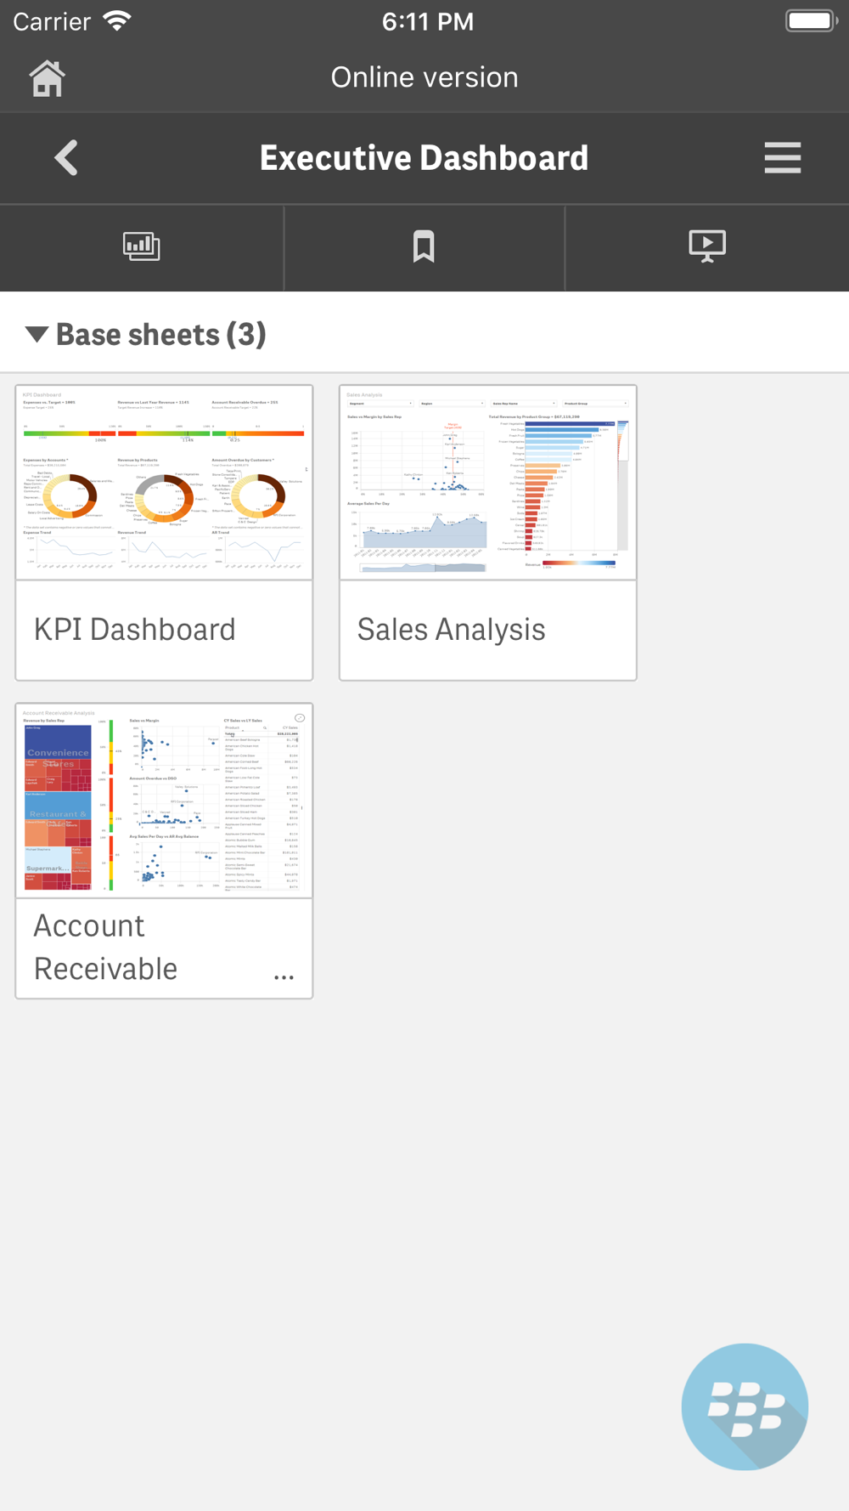Tap the Wi-Fi status icon
The height and width of the screenshot is (1511, 849).
pos(116,21)
